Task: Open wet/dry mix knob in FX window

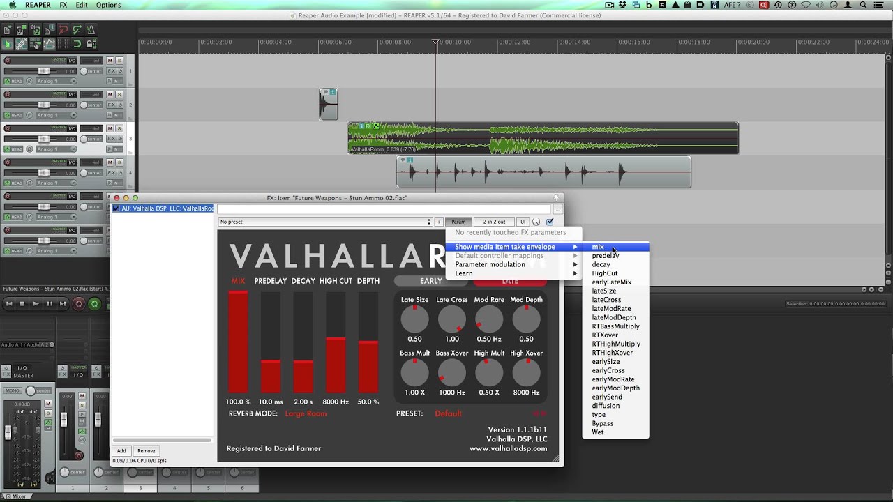Action: [x=536, y=222]
